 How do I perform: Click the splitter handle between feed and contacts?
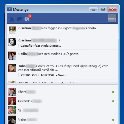[x=62, y=83]
